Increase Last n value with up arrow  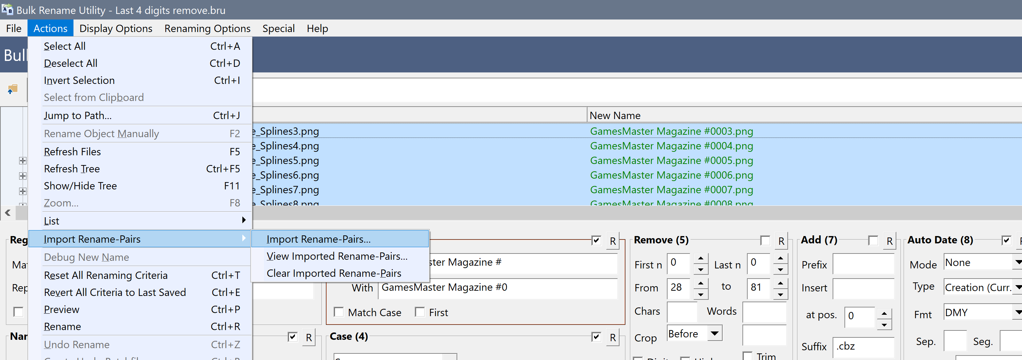click(x=780, y=258)
